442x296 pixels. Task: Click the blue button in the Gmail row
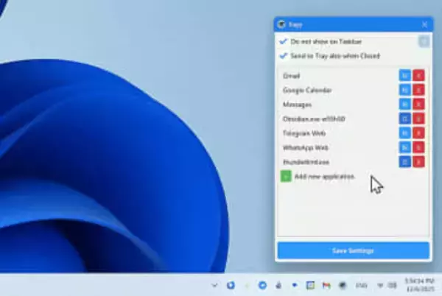pyautogui.click(x=404, y=76)
